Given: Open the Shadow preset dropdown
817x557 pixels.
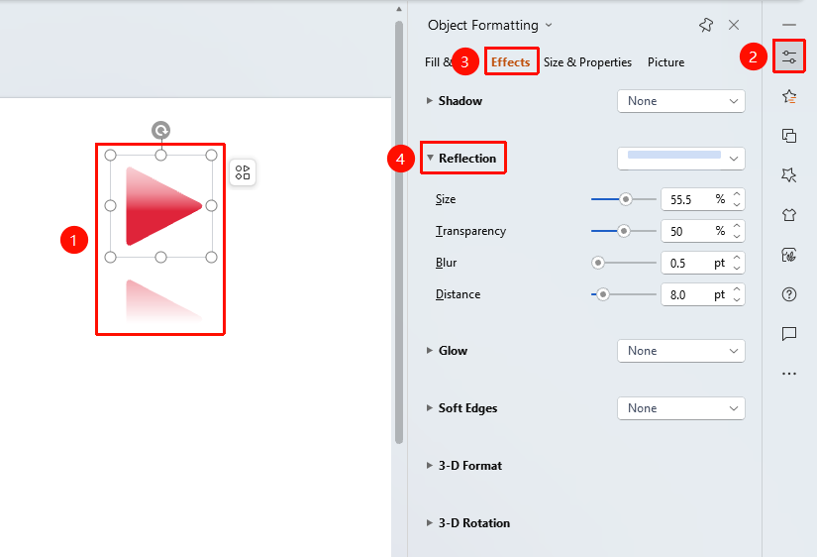Looking at the screenshot, I should (x=681, y=101).
